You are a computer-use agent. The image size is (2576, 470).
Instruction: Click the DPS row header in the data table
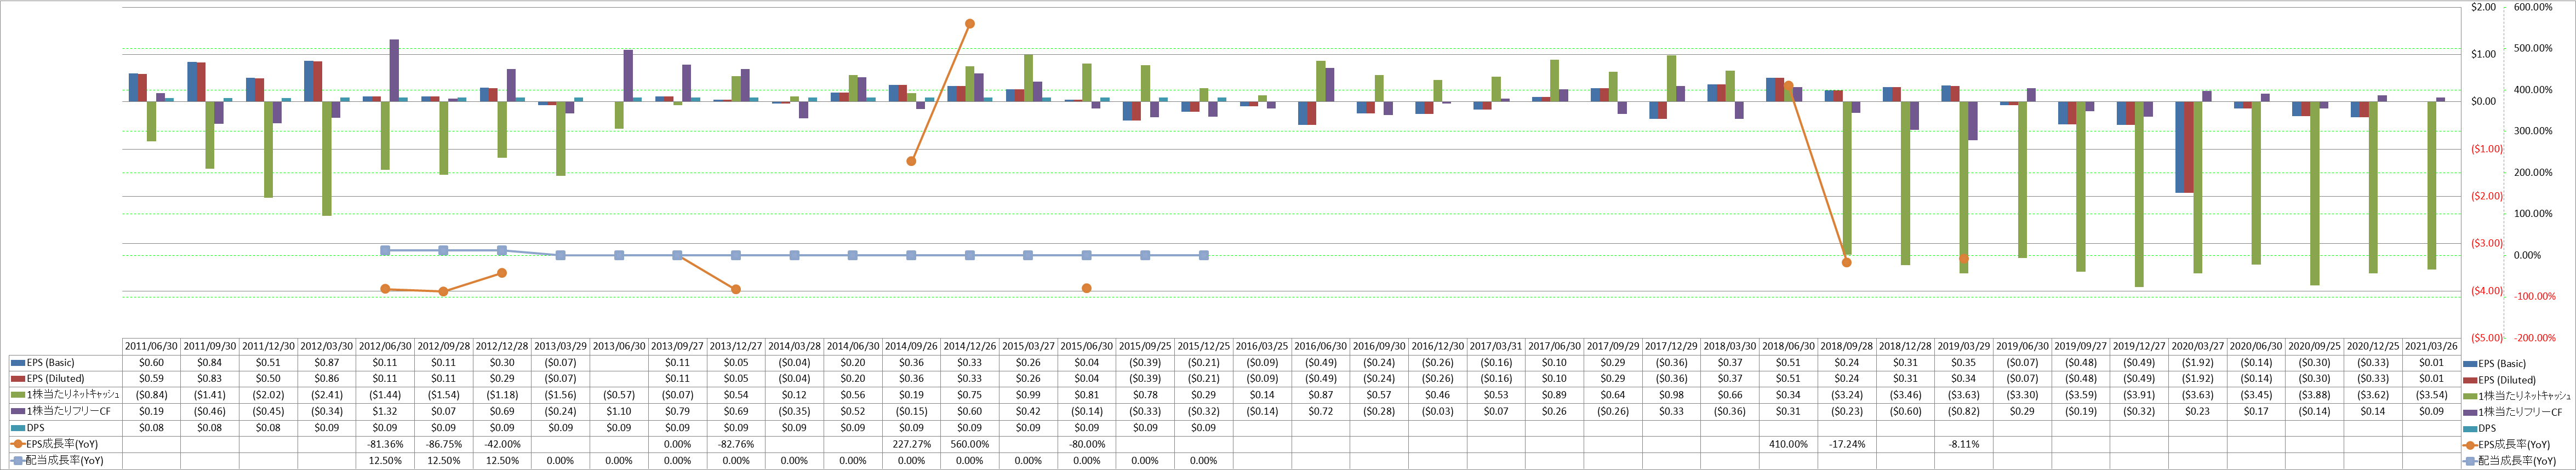tap(66, 428)
